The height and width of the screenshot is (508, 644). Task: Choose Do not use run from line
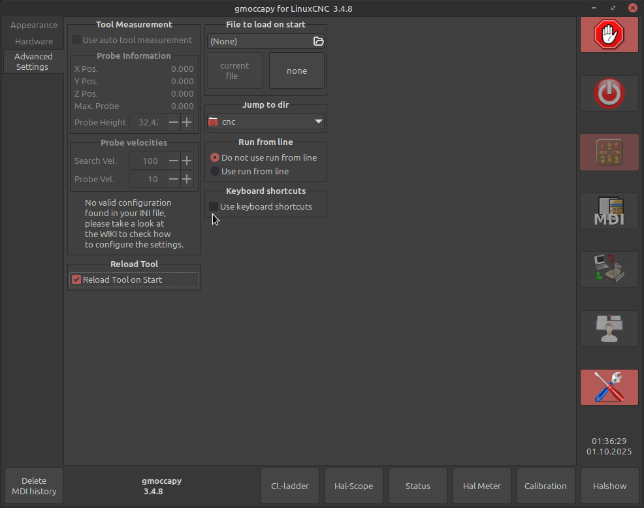[215, 158]
